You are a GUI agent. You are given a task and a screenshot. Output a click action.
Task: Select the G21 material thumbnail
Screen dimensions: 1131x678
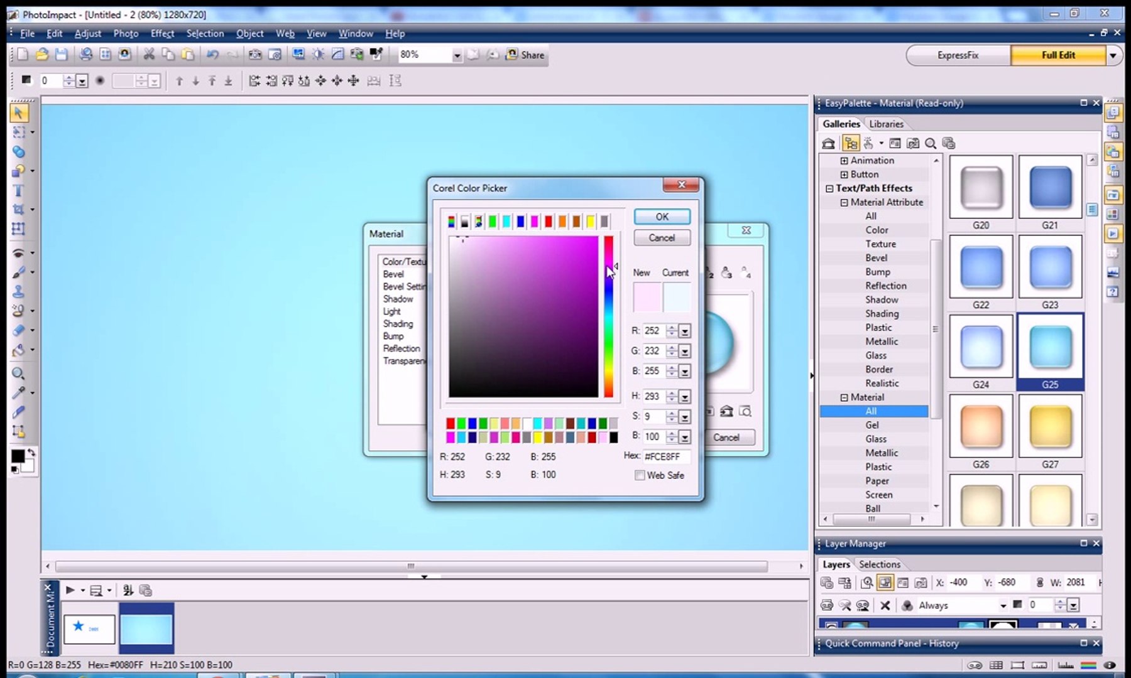click(x=1050, y=187)
